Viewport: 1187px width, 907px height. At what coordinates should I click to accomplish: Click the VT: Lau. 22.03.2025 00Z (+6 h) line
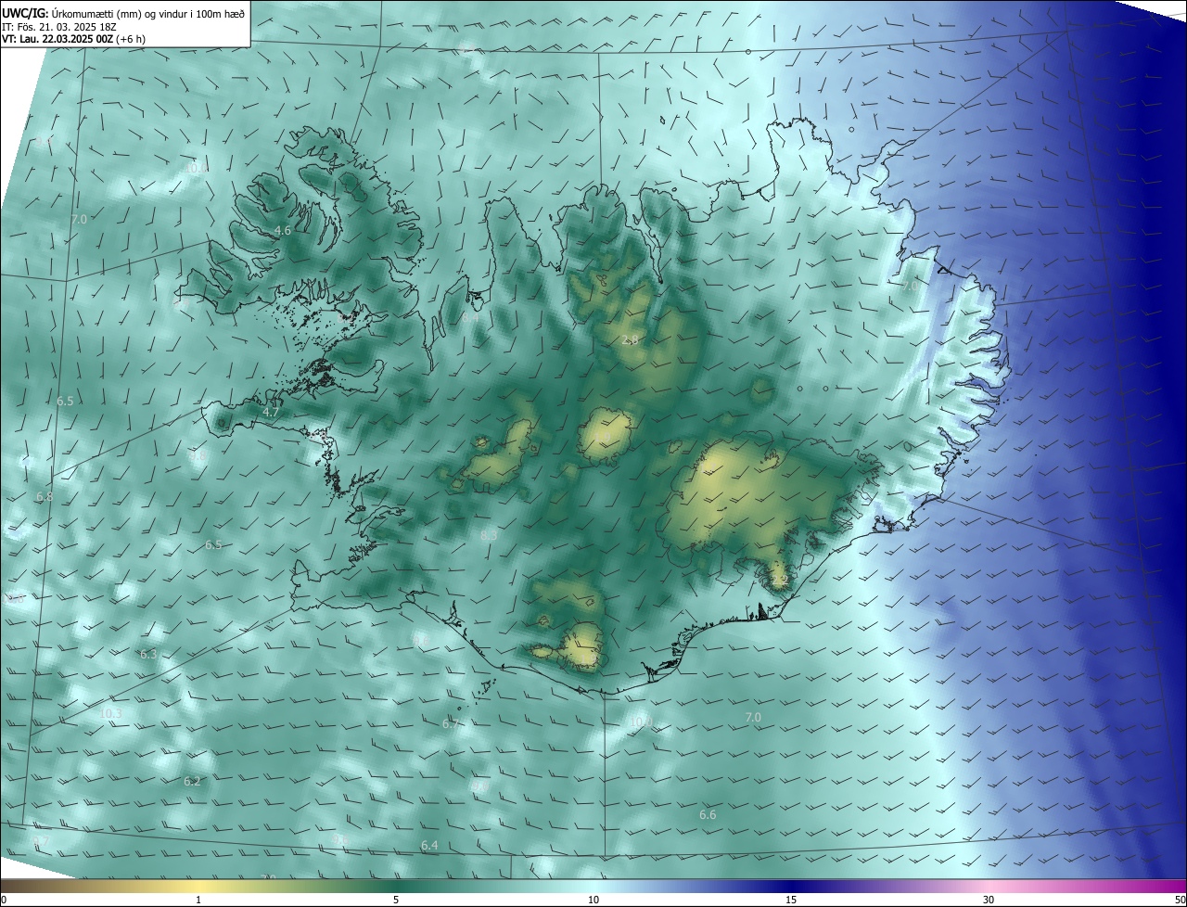tap(74, 39)
